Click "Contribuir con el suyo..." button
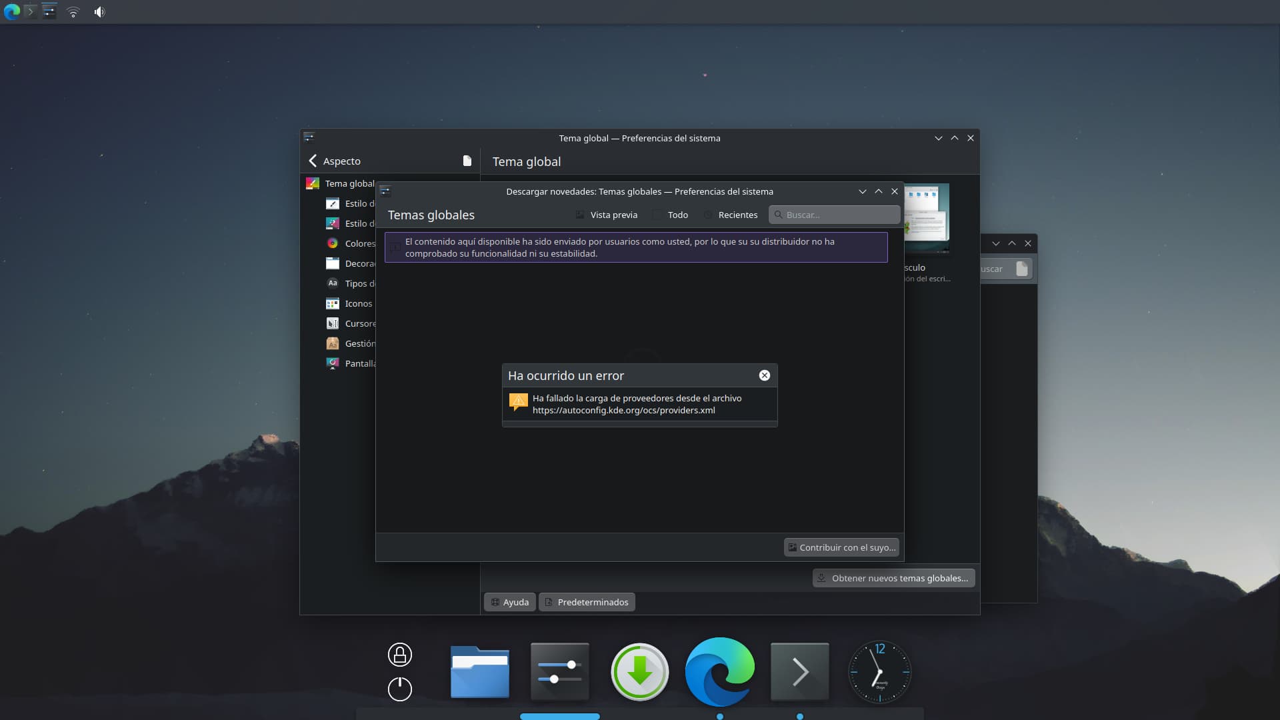The height and width of the screenshot is (720, 1280). pos(841,547)
